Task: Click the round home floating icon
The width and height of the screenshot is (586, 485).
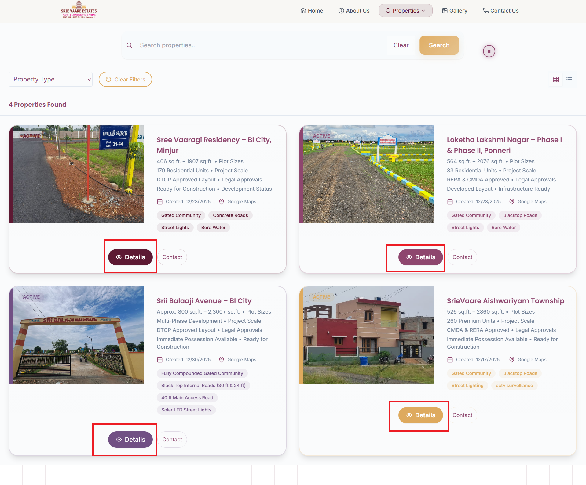Action: pos(489,51)
